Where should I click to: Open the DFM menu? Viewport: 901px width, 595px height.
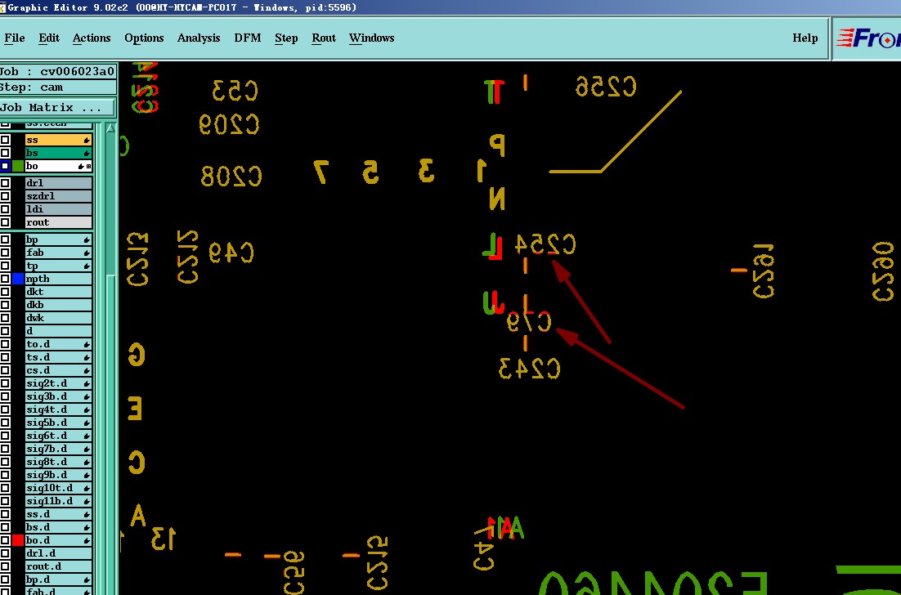coord(247,38)
